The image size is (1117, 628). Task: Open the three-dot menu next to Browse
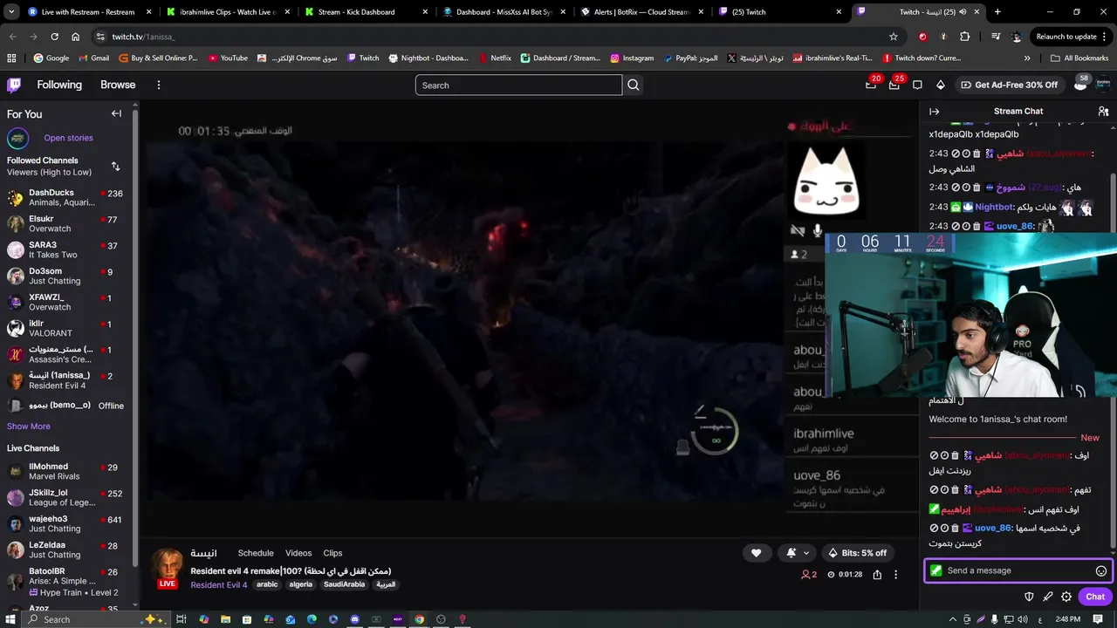(x=158, y=85)
